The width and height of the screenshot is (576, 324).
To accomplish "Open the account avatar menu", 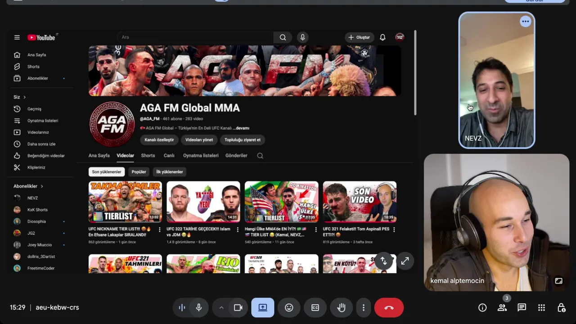I will pyautogui.click(x=400, y=37).
